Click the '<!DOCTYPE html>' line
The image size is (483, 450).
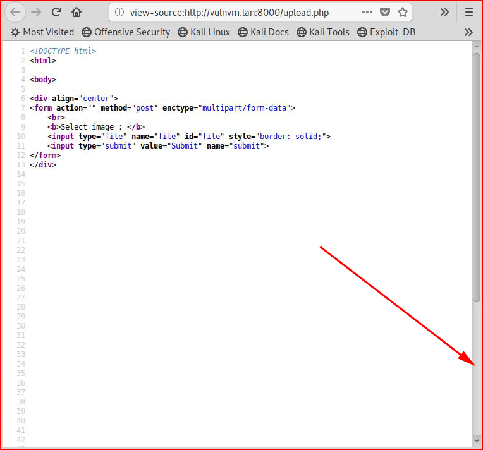coord(63,51)
